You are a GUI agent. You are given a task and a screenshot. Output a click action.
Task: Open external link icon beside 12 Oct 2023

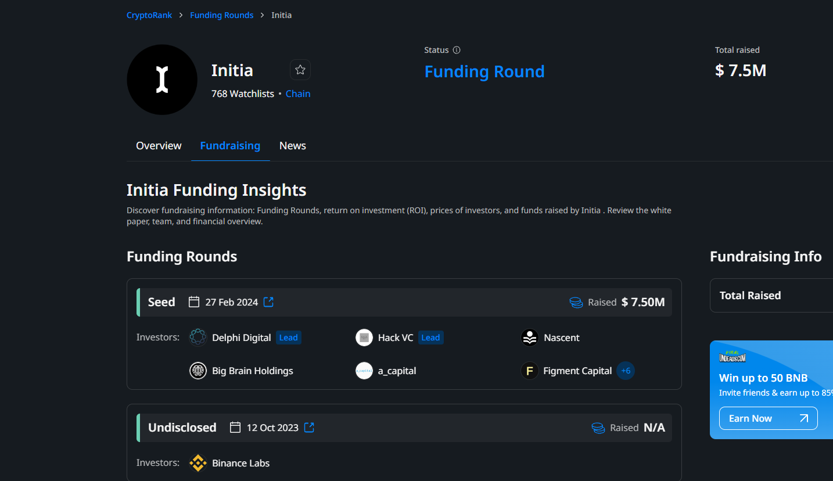(310, 428)
